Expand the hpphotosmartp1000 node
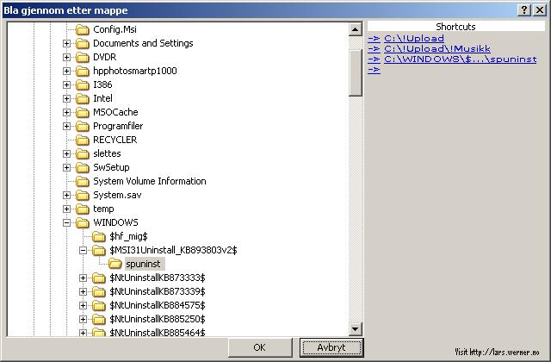The image size is (551, 362). point(66,71)
